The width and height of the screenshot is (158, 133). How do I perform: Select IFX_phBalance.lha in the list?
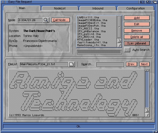(x=97, y=31)
